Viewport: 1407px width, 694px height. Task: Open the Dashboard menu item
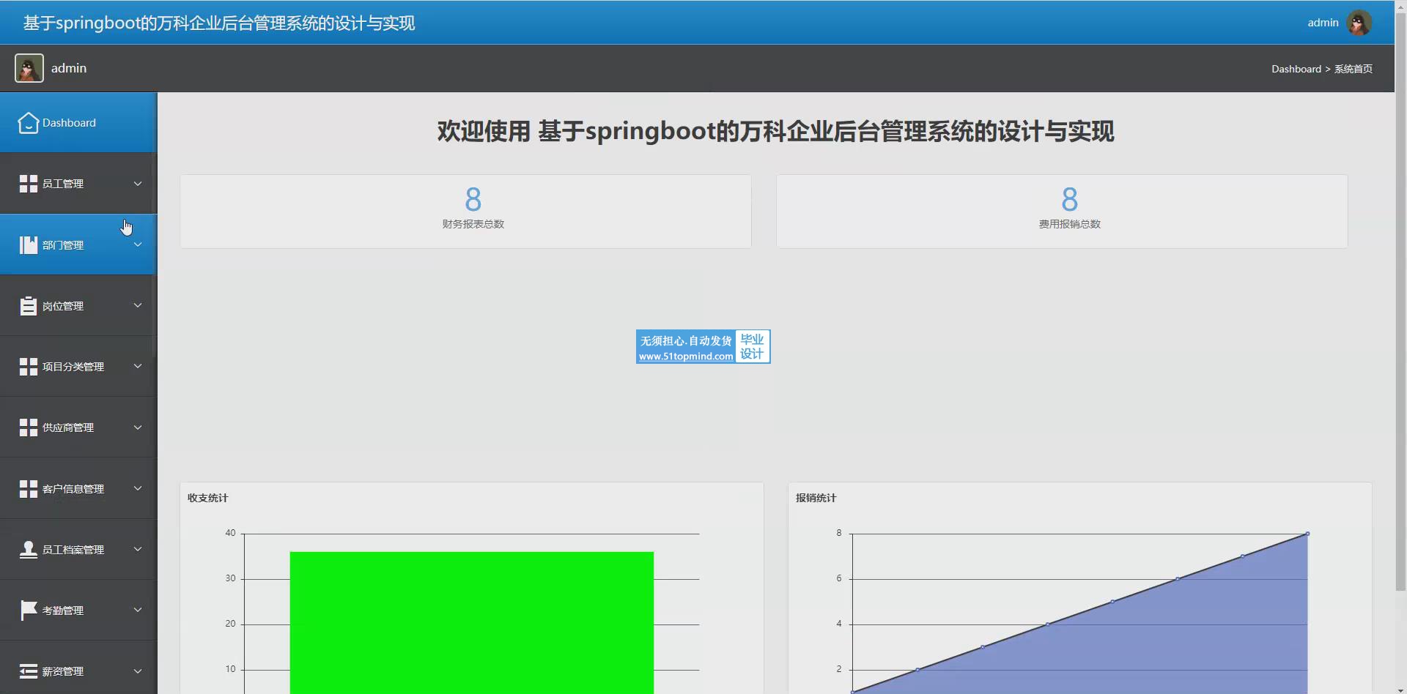click(x=78, y=123)
